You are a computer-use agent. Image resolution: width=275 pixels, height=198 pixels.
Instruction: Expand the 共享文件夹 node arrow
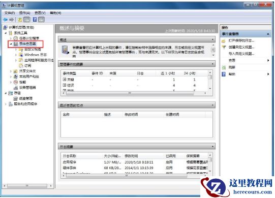(x=11, y=71)
